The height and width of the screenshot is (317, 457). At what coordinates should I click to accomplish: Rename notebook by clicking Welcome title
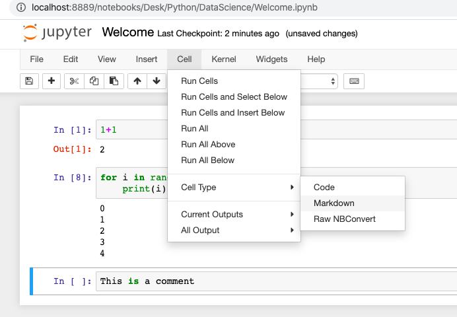pyautogui.click(x=127, y=32)
